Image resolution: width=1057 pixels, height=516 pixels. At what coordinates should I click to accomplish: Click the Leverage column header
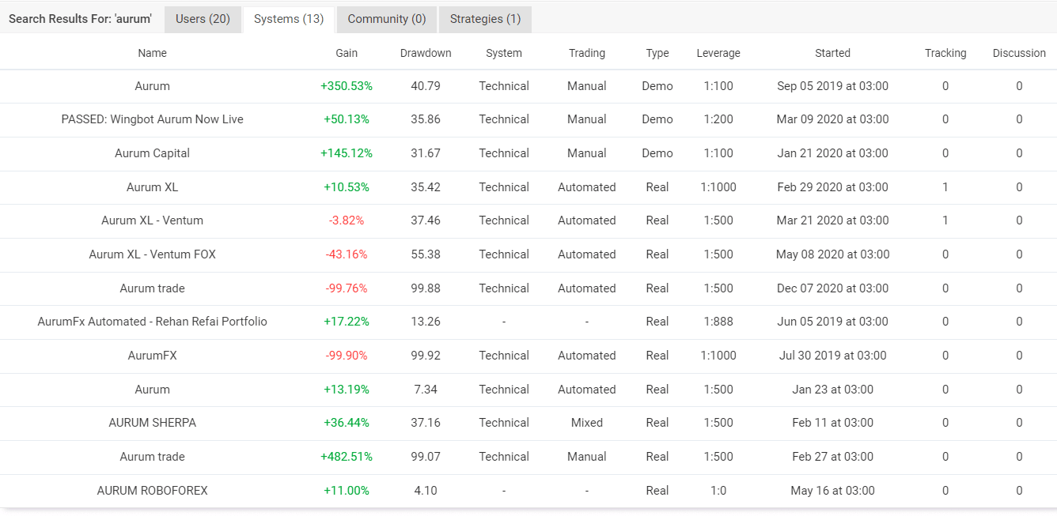[718, 53]
